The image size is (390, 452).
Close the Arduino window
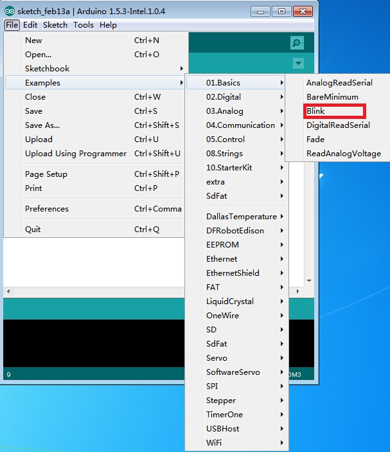coord(303,12)
